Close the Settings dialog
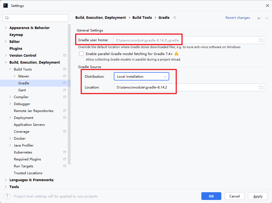The image size is (272, 203). coord(268,6)
